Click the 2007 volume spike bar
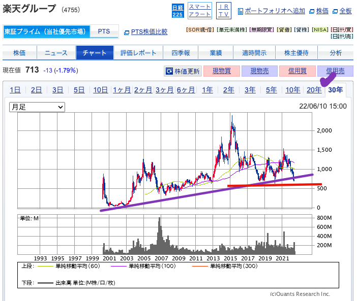 160,236
